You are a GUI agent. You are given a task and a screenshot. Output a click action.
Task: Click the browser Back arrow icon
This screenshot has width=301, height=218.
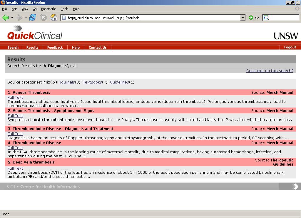[5, 18]
